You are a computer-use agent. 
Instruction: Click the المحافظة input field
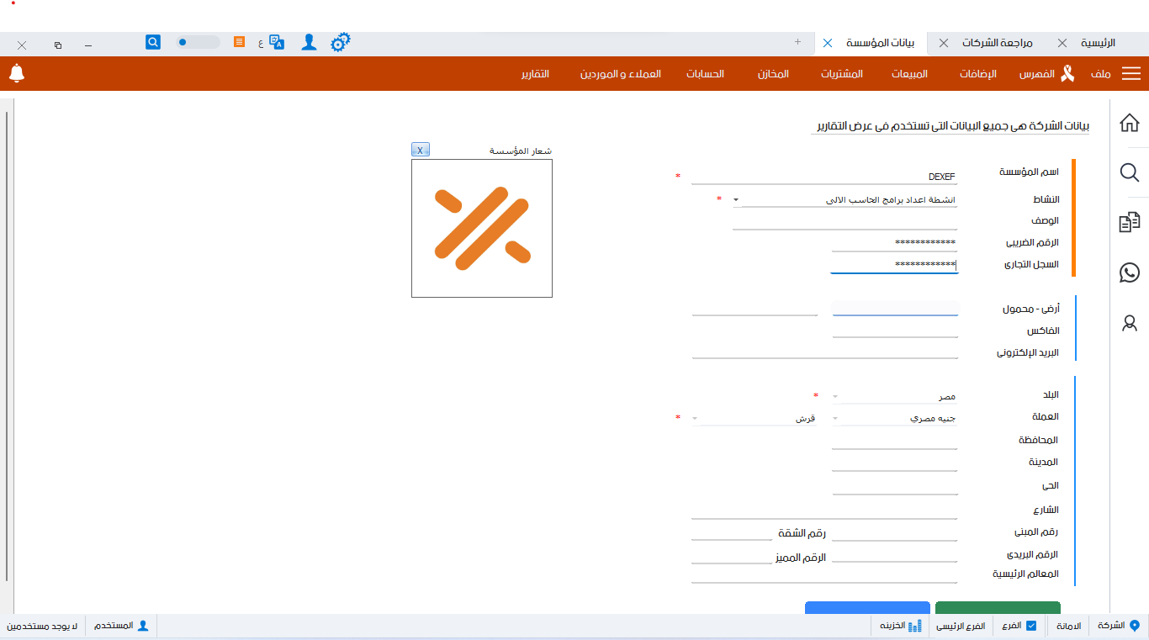point(895,442)
